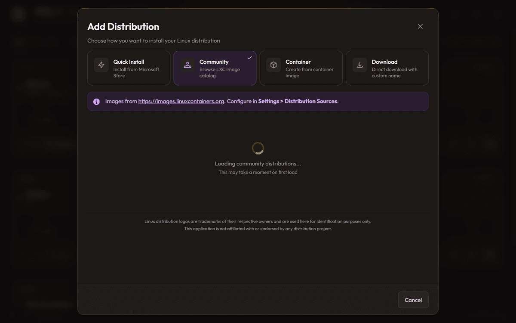Click the Community people icon
The image size is (516, 323).
(x=187, y=65)
